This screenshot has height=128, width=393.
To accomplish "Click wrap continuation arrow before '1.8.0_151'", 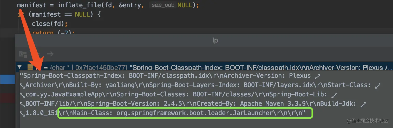I will click(23, 113).
